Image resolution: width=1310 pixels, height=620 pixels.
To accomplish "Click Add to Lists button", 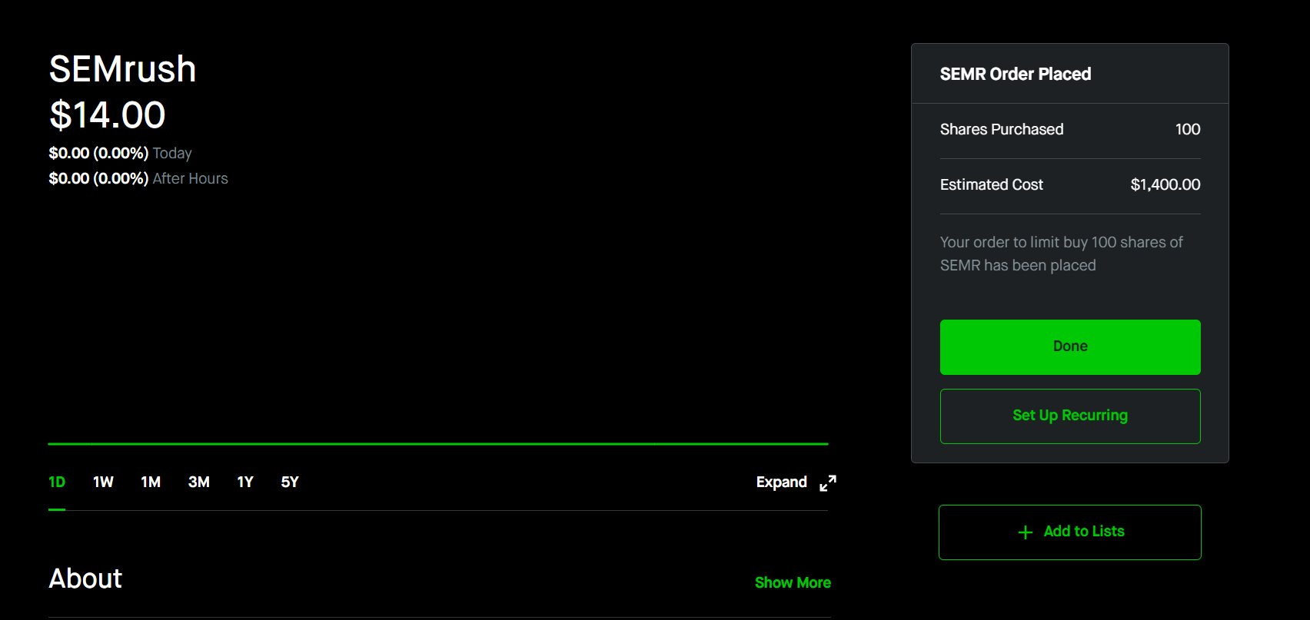I will 1070,532.
